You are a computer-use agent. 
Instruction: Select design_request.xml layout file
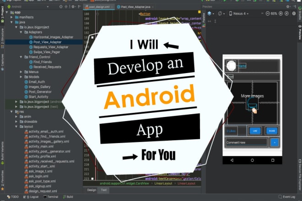pyautogui.click(x=41, y=191)
